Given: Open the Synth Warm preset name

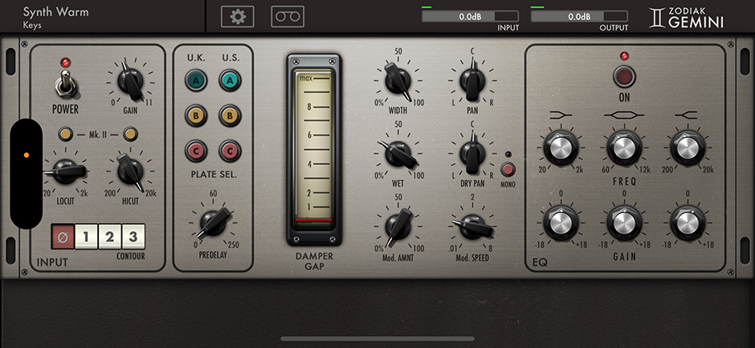Looking at the screenshot, I should click(56, 12).
